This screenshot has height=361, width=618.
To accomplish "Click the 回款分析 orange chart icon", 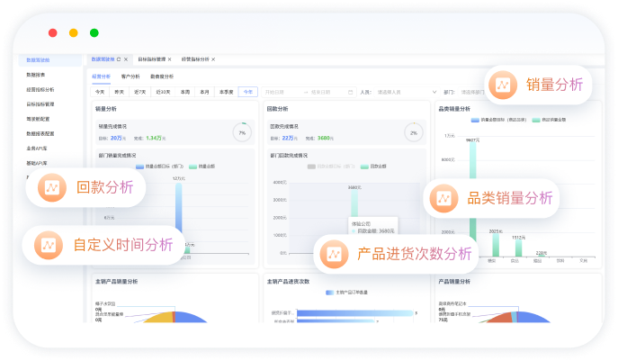I will [51, 187].
